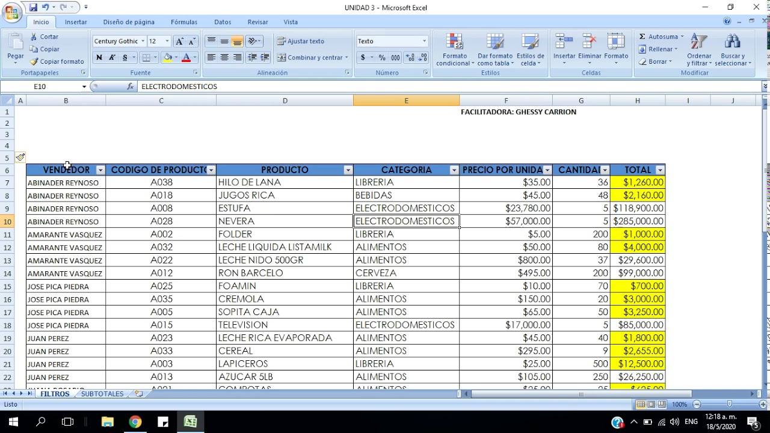770x433 pixels.
Task: Adjust zoom slider in status bar
Action: tap(730, 404)
